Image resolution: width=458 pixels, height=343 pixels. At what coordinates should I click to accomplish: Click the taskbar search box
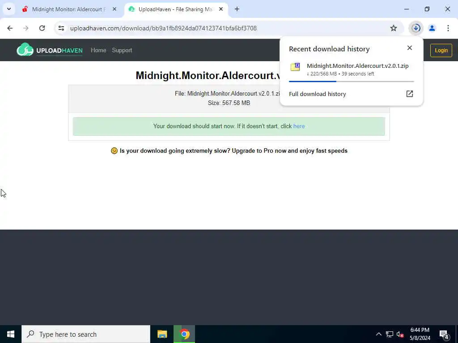pyautogui.click(x=86, y=334)
